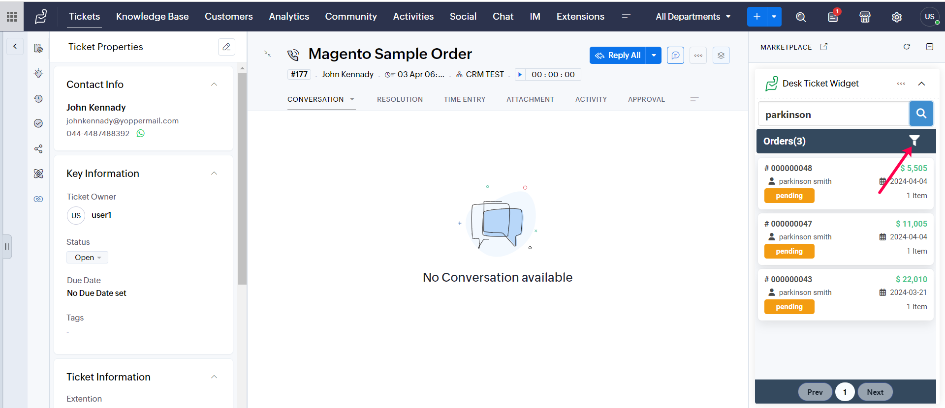Switch to the Resolution tab
This screenshot has width=945, height=408.
point(400,99)
